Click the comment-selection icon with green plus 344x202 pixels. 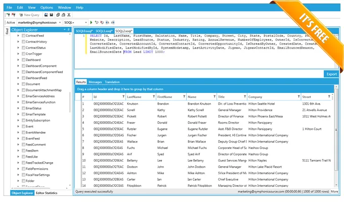point(97,22)
